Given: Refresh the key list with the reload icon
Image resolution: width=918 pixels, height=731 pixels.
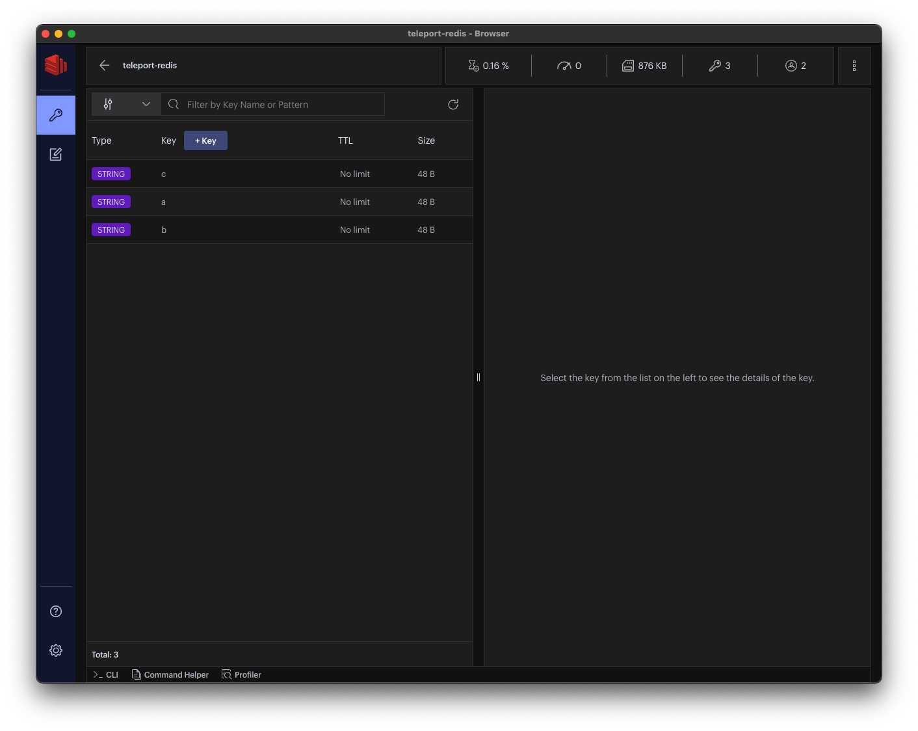Looking at the screenshot, I should point(453,104).
